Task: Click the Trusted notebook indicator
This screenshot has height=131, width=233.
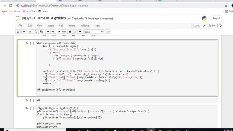Action: 196,26
